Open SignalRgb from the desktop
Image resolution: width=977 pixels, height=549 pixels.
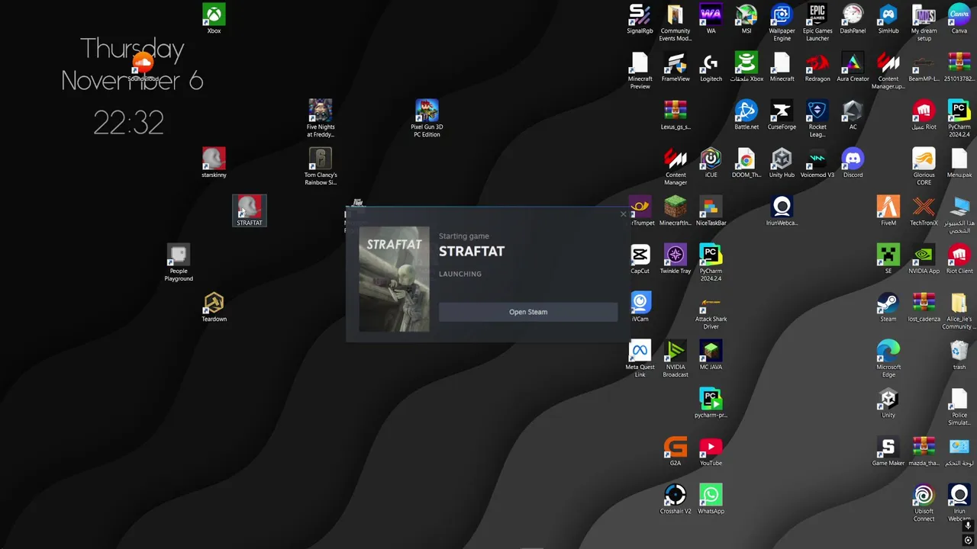(x=640, y=18)
